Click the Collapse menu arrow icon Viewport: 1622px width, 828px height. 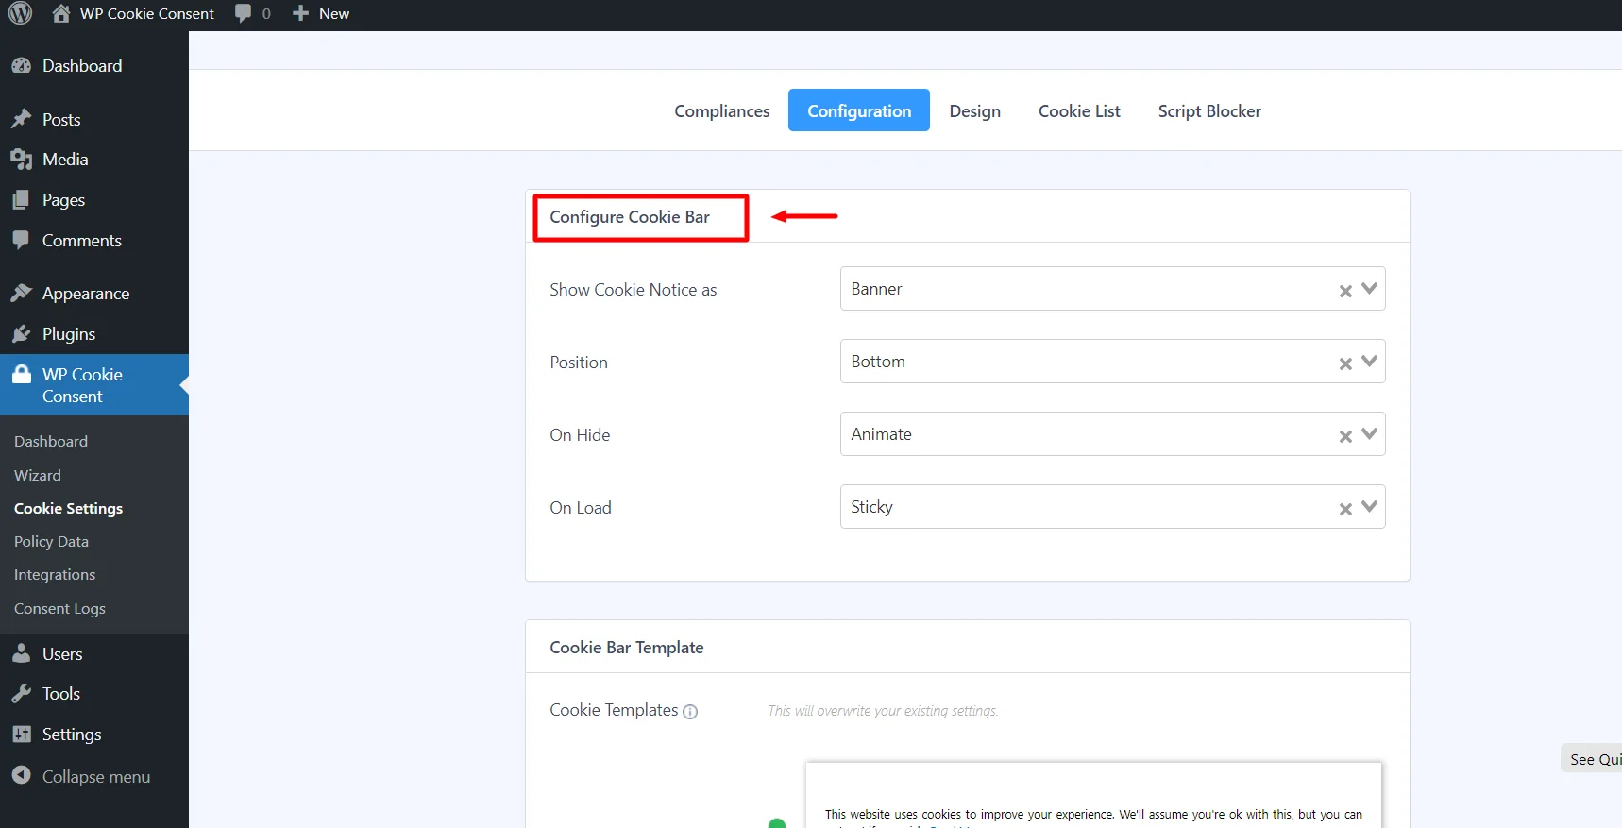pyautogui.click(x=21, y=775)
